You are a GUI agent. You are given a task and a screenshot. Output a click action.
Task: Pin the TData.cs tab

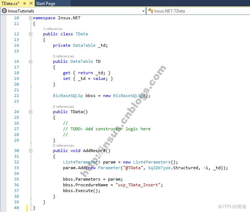25,3
